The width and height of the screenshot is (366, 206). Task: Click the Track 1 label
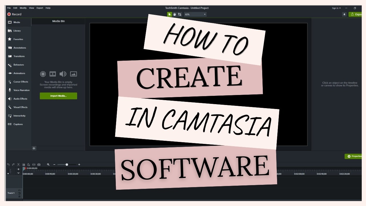tap(11, 193)
